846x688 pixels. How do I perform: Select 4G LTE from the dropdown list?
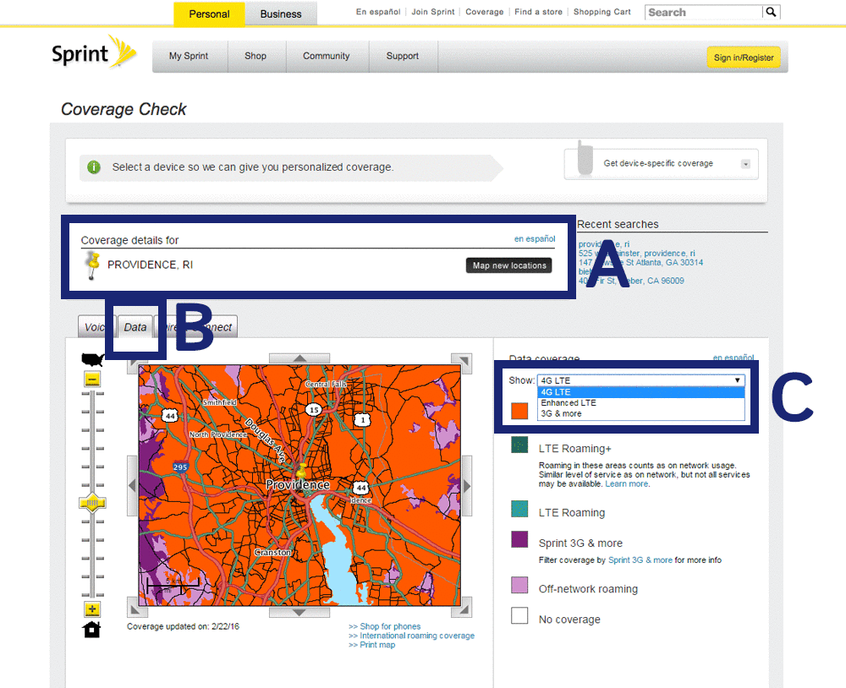click(641, 392)
